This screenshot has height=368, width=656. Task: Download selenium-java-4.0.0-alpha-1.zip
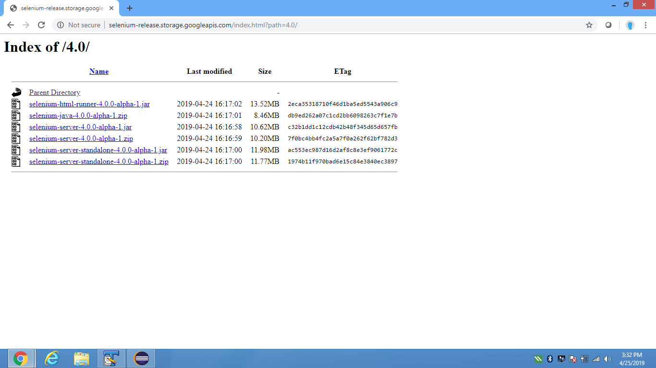click(78, 115)
